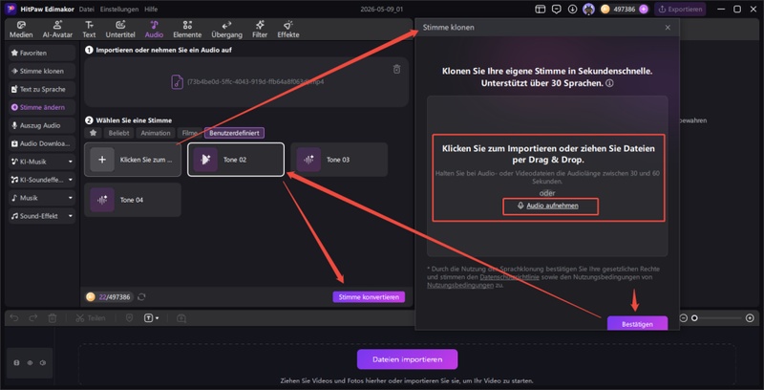This screenshot has height=390, width=764.
Task: Select Stimme ändern in the sidebar
Action: point(41,107)
